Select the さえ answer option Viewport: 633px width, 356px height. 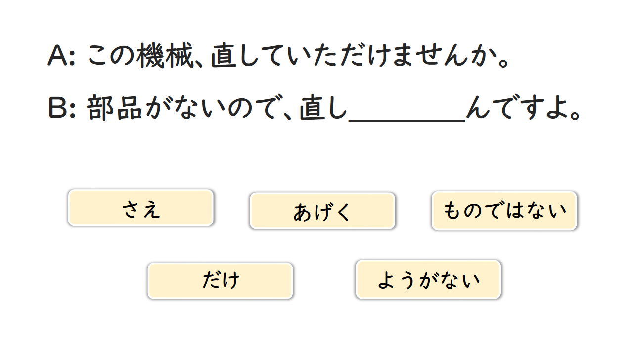[141, 208]
